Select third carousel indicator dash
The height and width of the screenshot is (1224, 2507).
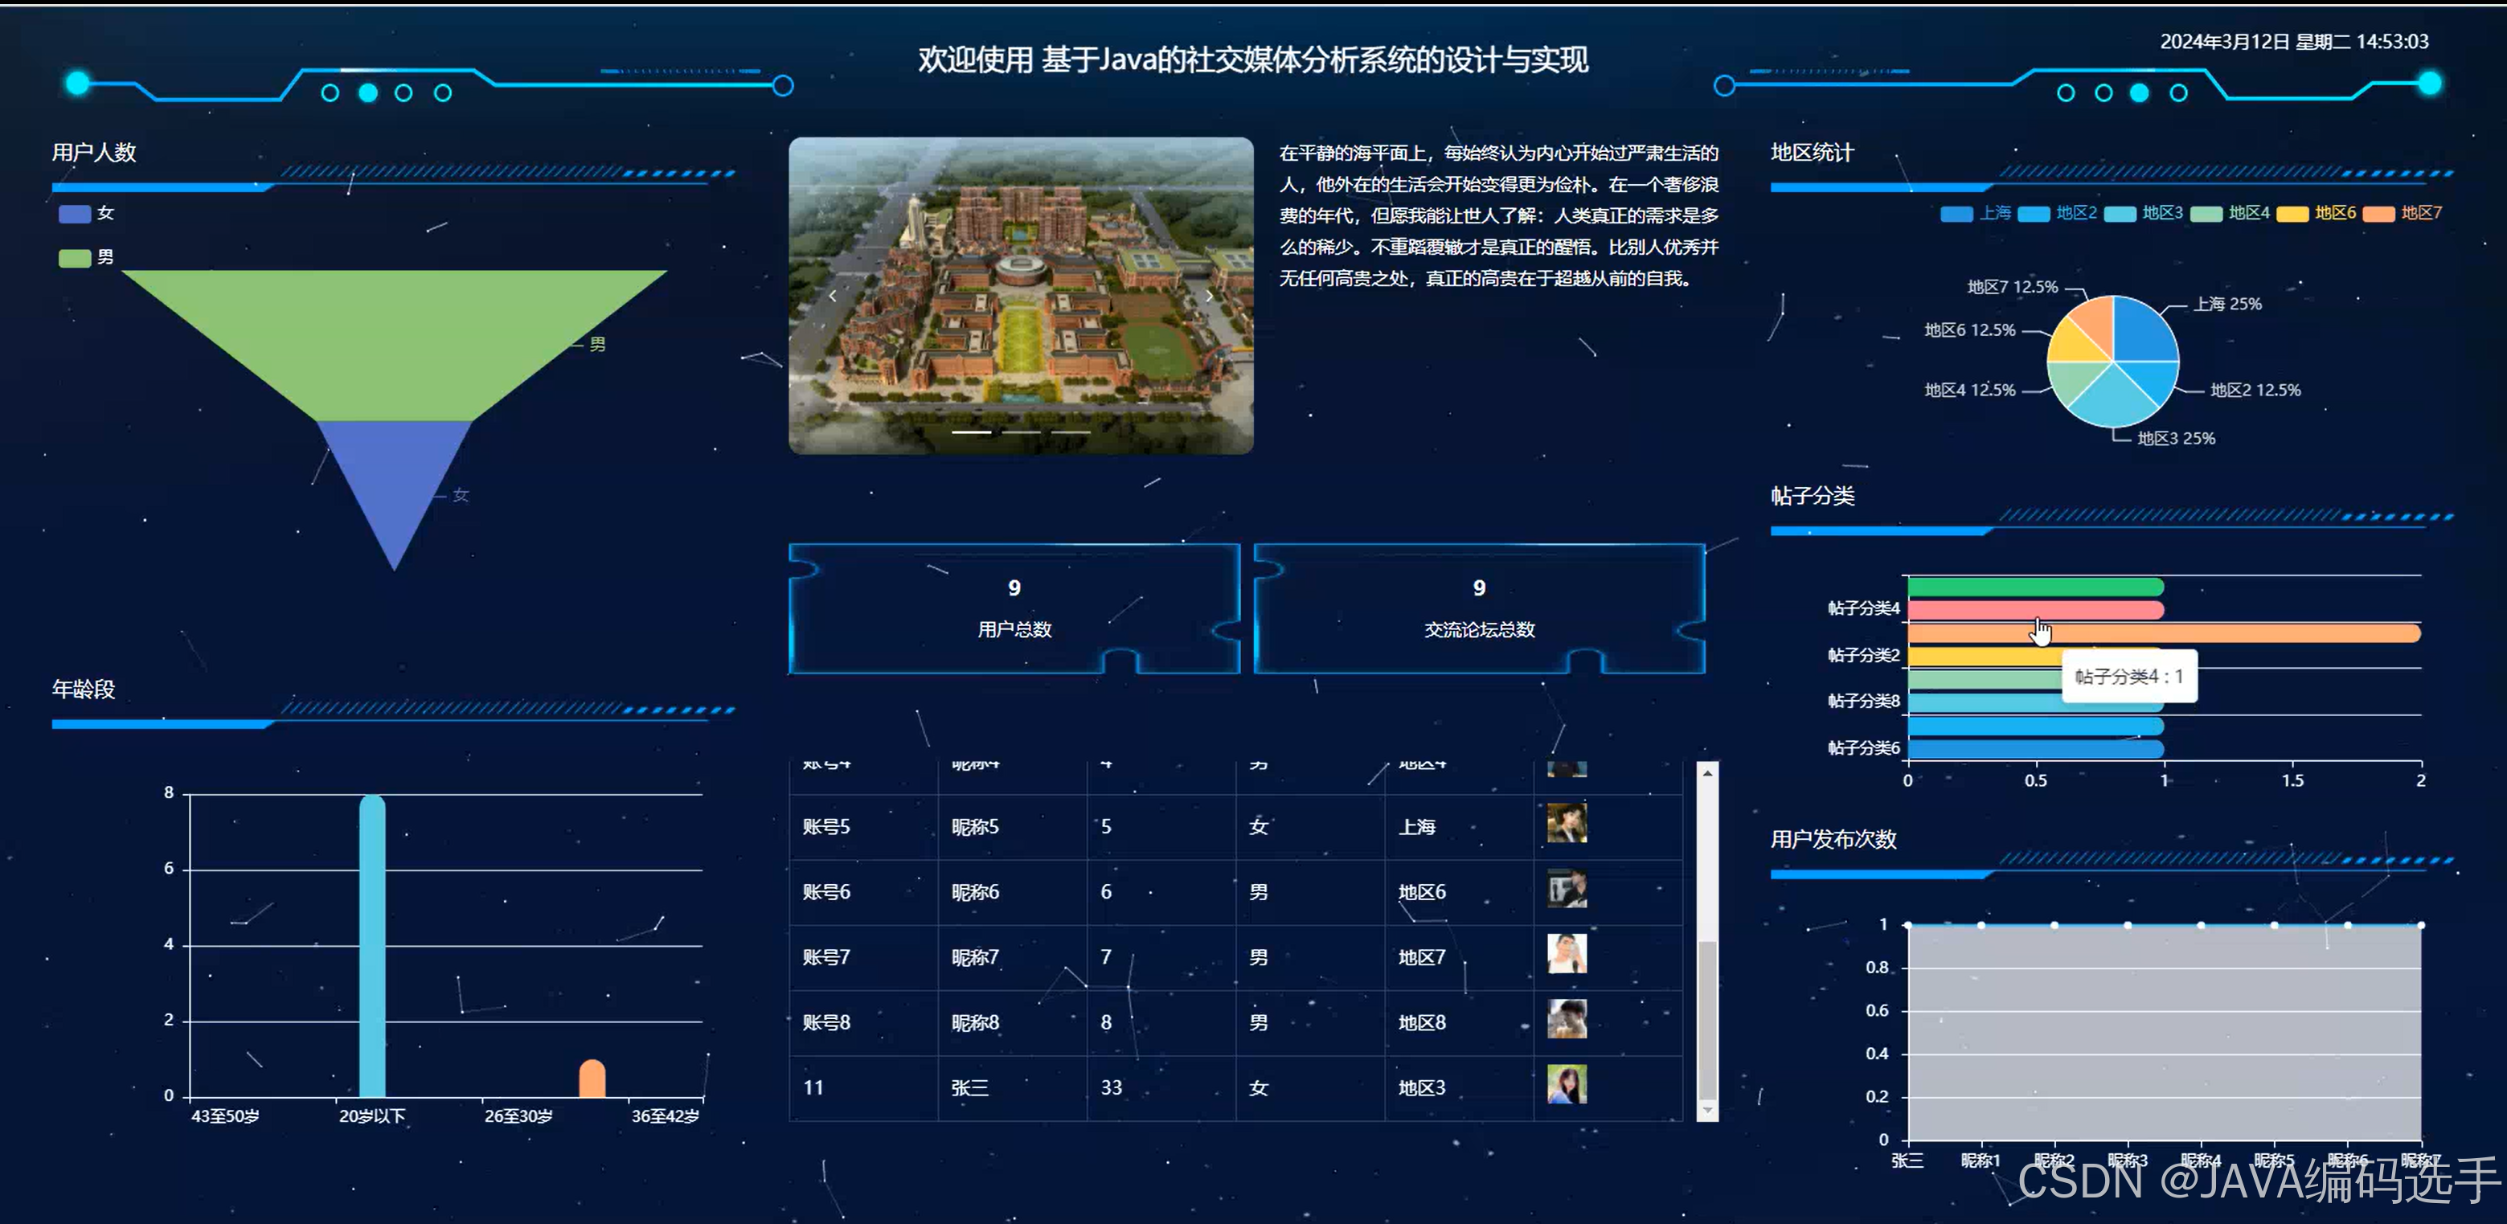point(1071,432)
